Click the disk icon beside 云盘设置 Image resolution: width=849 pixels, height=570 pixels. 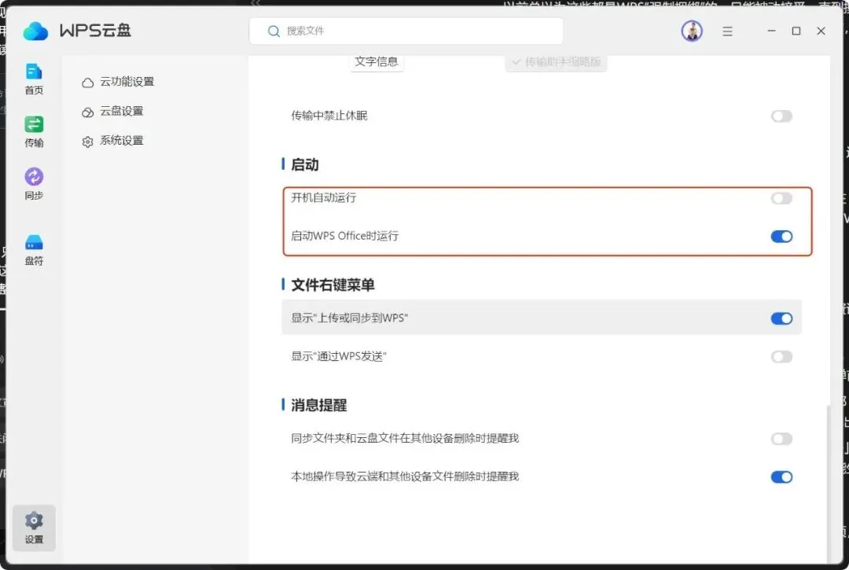[x=88, y=112]
